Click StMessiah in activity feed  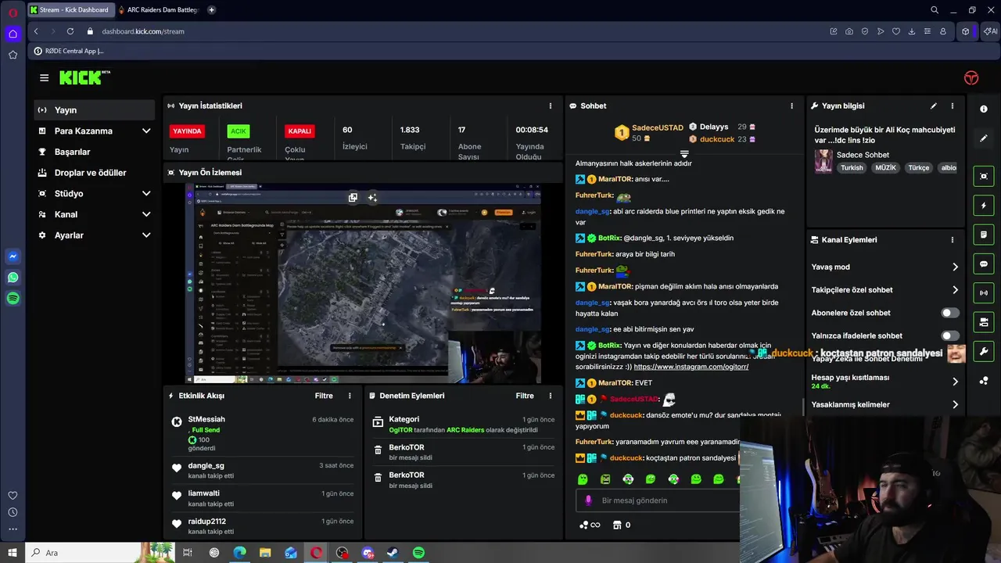coord(206,419)
